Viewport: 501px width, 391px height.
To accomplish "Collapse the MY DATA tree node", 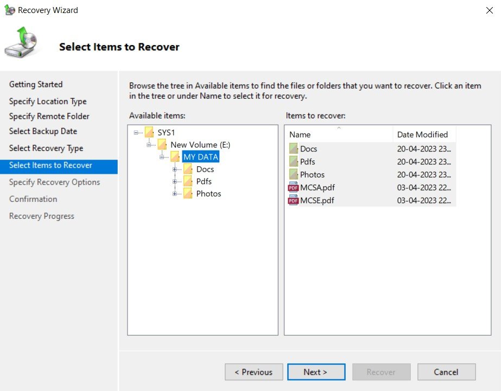I will coord(162,157).
